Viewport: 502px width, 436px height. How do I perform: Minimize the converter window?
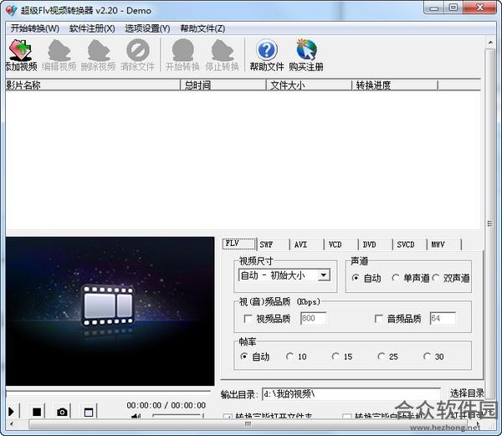[x=433, y=8]
